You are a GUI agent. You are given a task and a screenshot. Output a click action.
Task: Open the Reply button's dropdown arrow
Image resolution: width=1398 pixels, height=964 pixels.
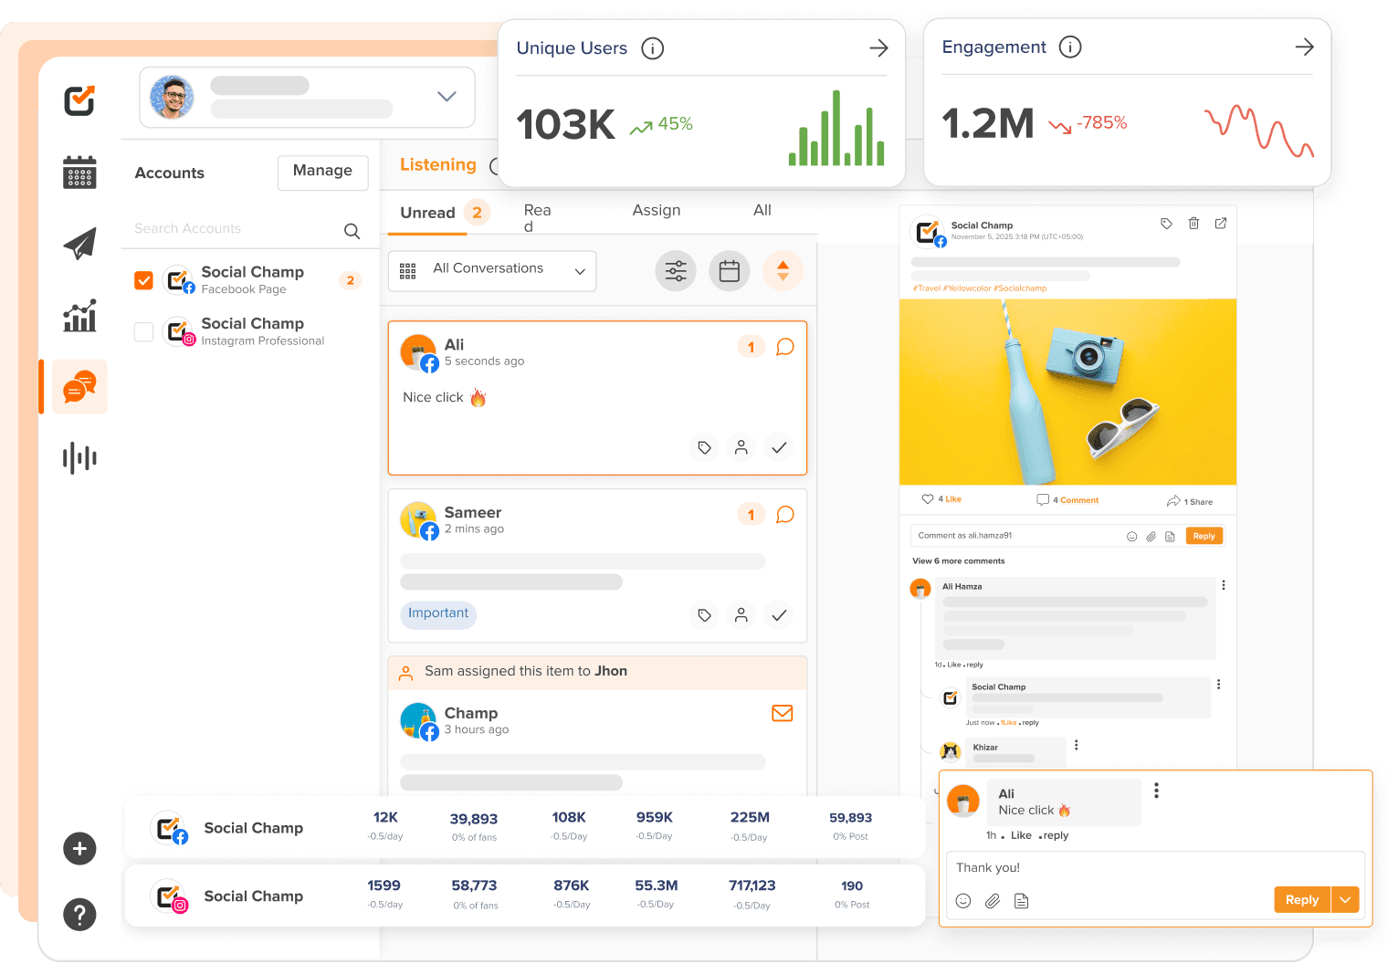click(x=1344, y=899)
